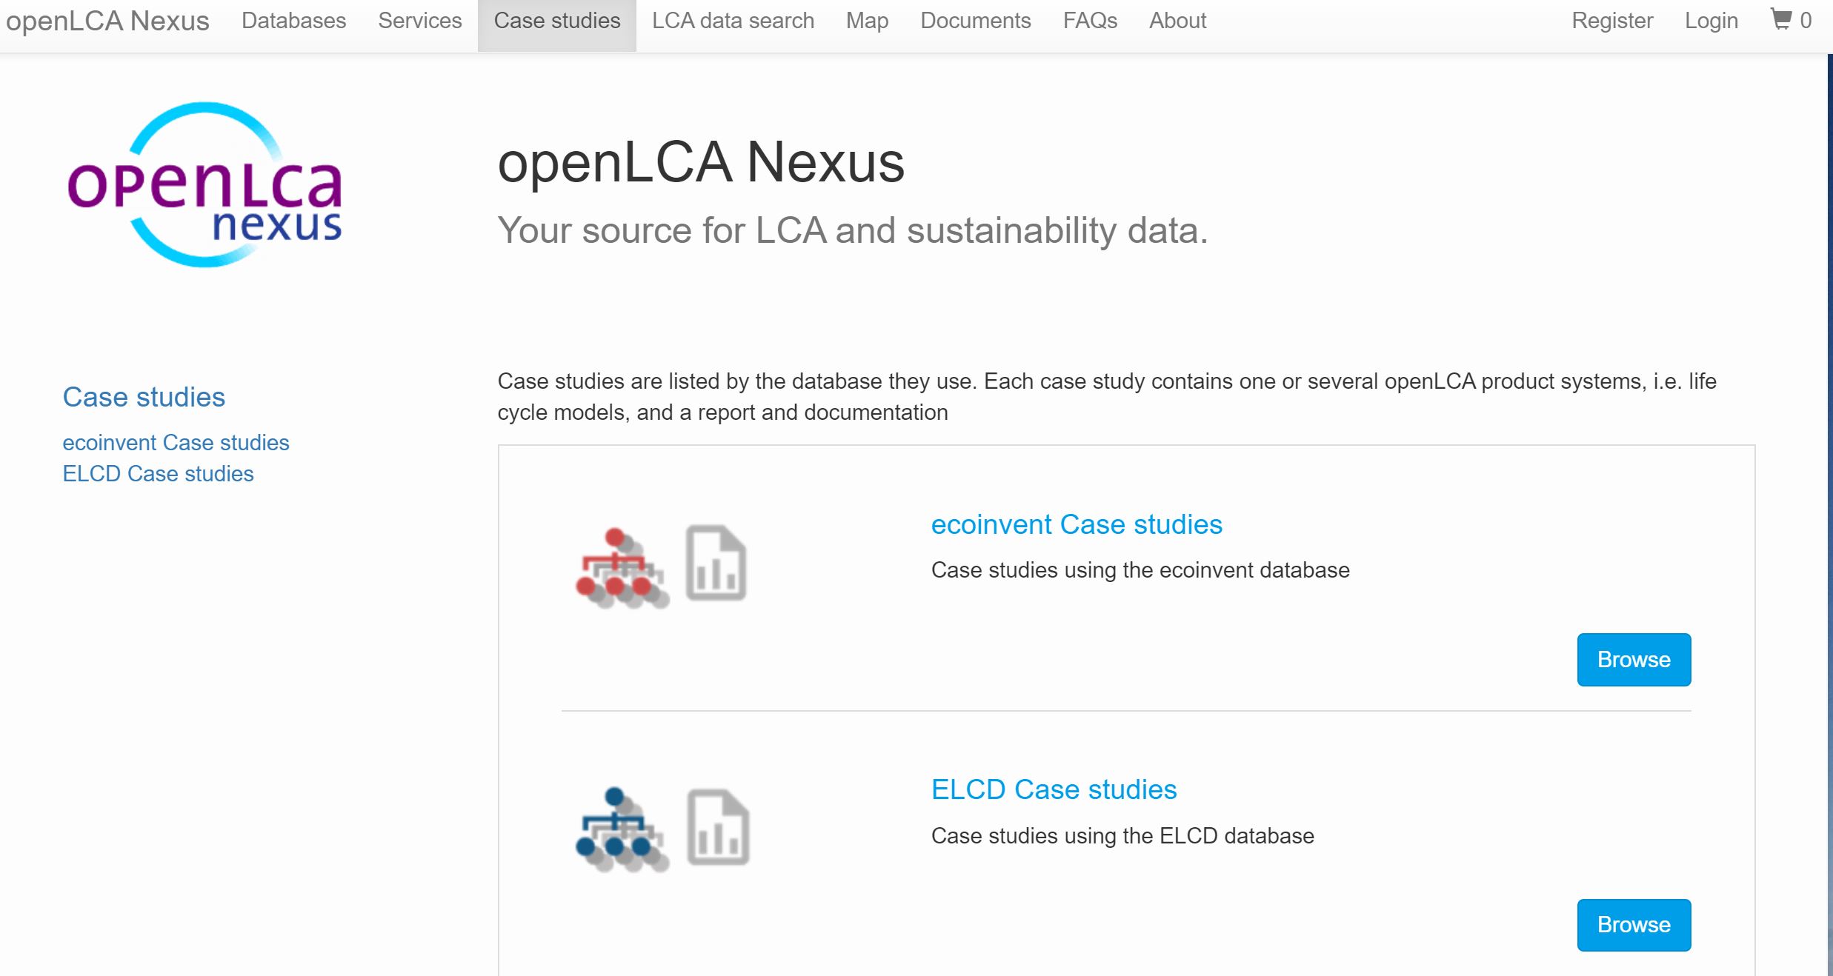Open sidebar ecoinvent Case studies link
The image size is (1833, 976).
coord(176,442)
